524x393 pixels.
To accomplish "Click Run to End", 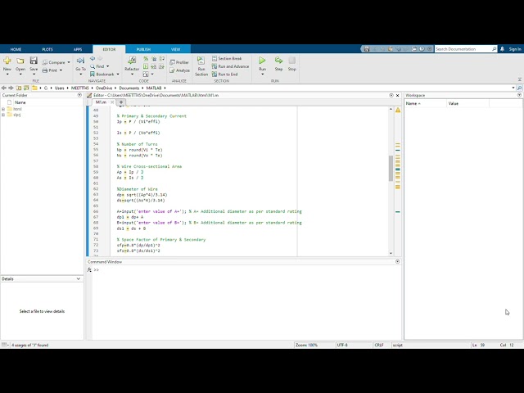I will pos(224,75).
